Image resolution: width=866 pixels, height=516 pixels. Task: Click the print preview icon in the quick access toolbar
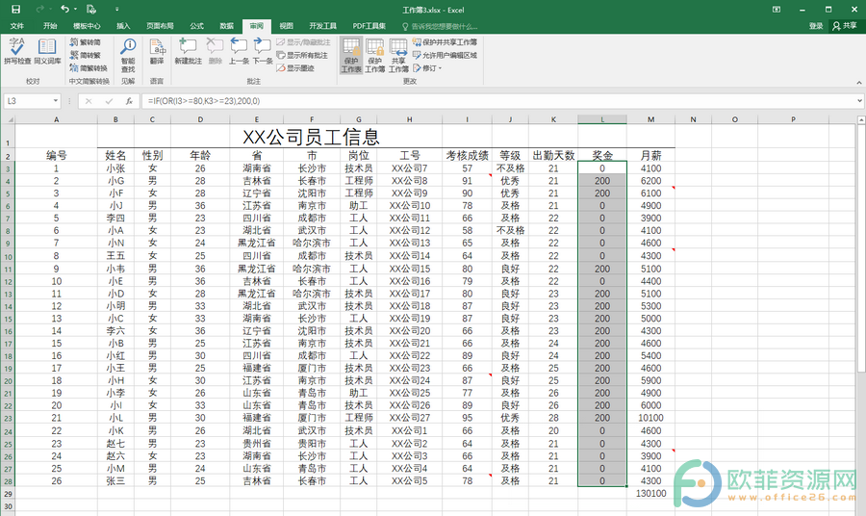[x=91, y=10]
